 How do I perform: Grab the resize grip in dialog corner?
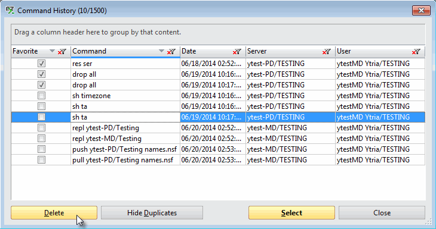[428, 222]
